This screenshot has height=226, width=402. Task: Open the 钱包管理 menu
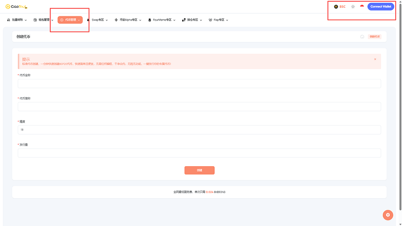(x=43, y=20)
